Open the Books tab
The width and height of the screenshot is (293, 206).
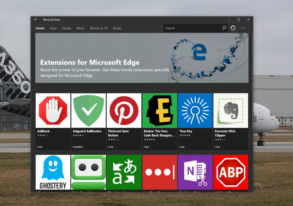click(x=117, y=28)
